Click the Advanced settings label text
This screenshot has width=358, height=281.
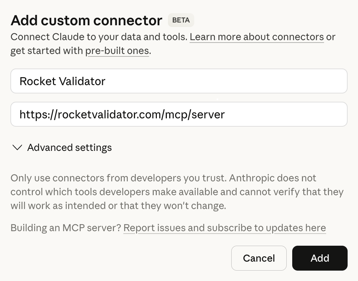[69, 147]
